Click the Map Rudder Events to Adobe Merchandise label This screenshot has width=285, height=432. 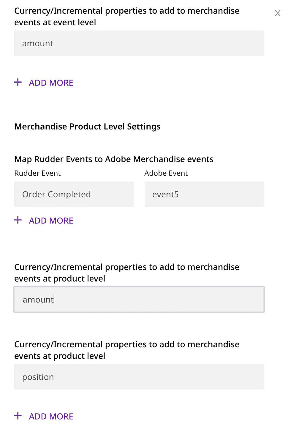click(x=114, y=159)
